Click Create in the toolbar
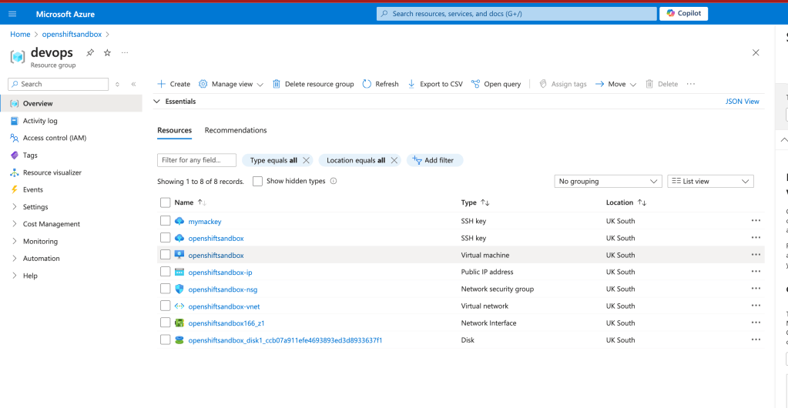 [x=174, y=84]
